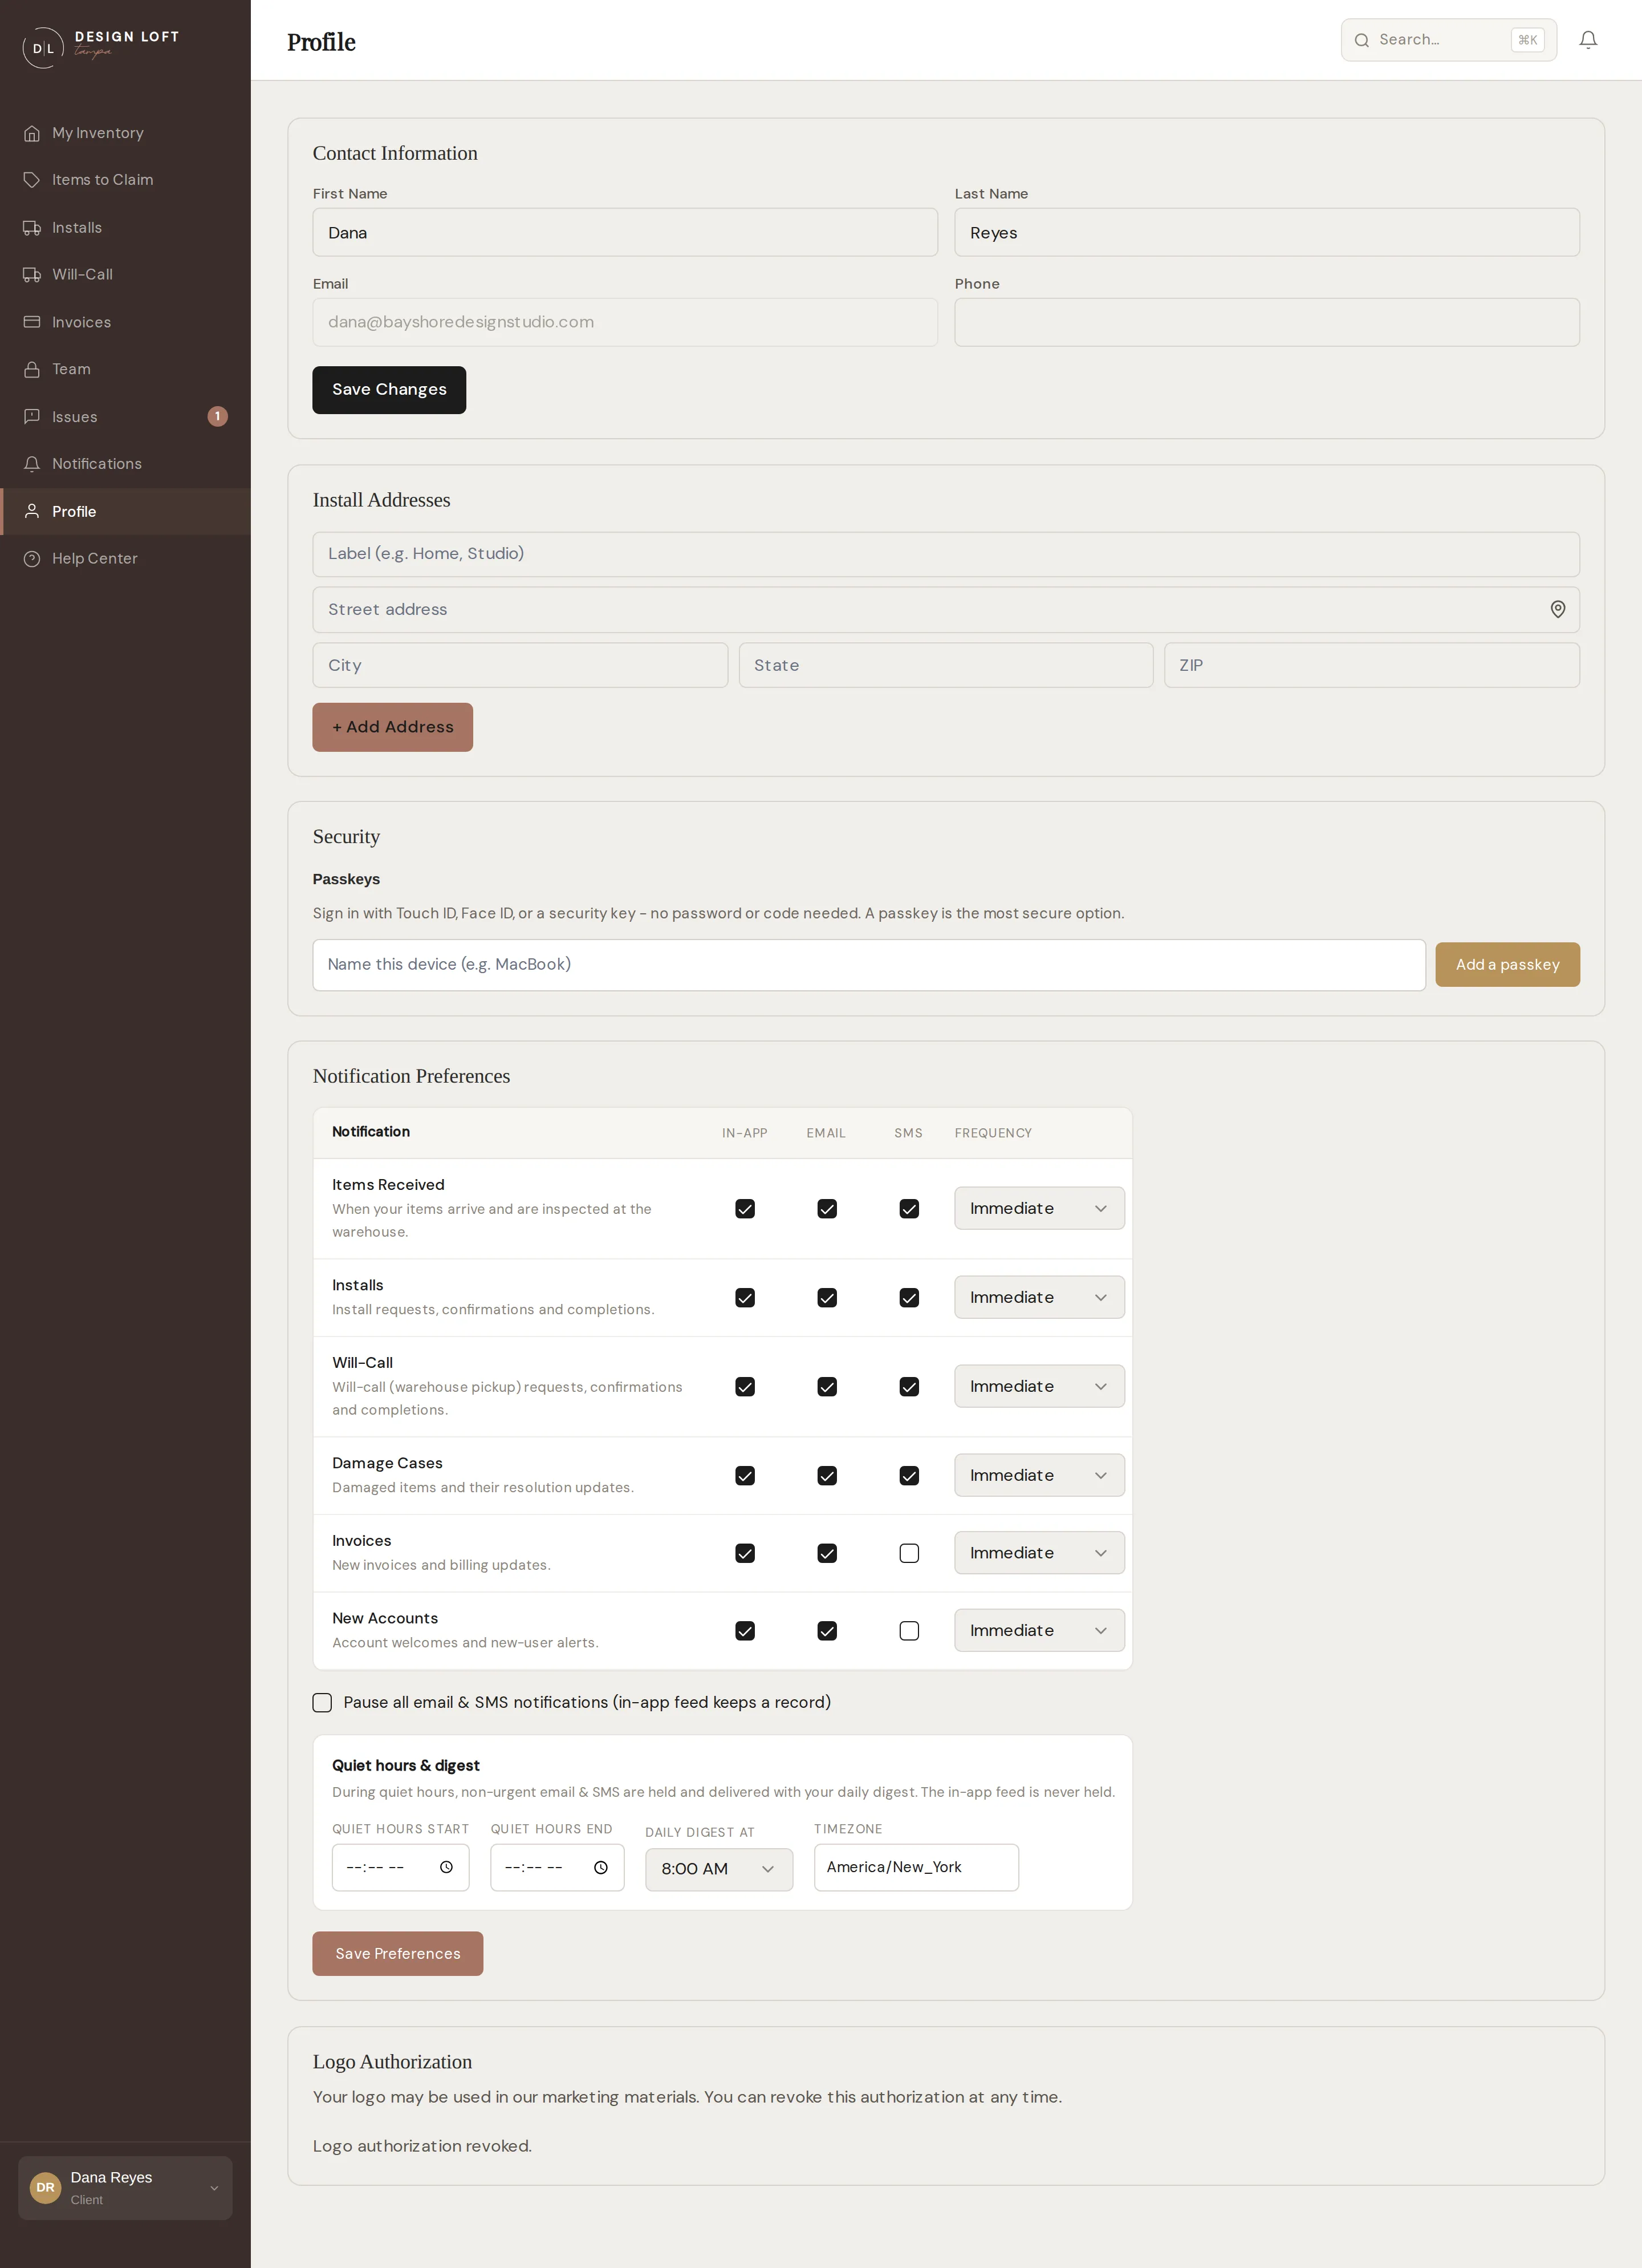Toggle Items Received In-App checkbox

(x=745, y=1208)
